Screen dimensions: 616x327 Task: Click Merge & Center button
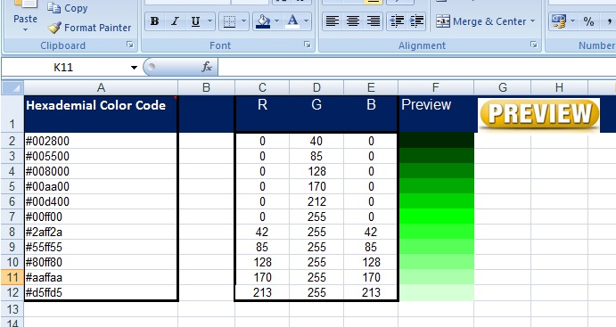click(x=480, y=21)
